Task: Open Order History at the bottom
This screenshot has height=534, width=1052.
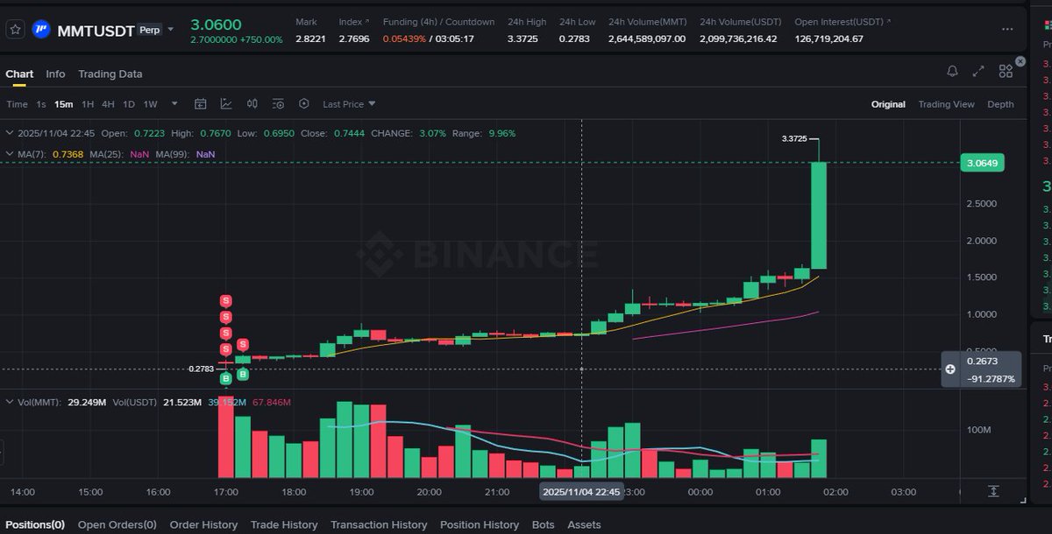Action: coord(203,524)
